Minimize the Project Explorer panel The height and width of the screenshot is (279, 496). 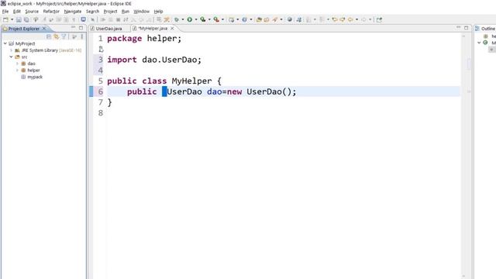(x=73, y=28)
